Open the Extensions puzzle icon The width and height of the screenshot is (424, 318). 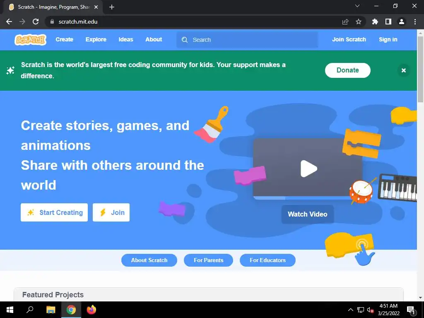click(x=375, y=22)
